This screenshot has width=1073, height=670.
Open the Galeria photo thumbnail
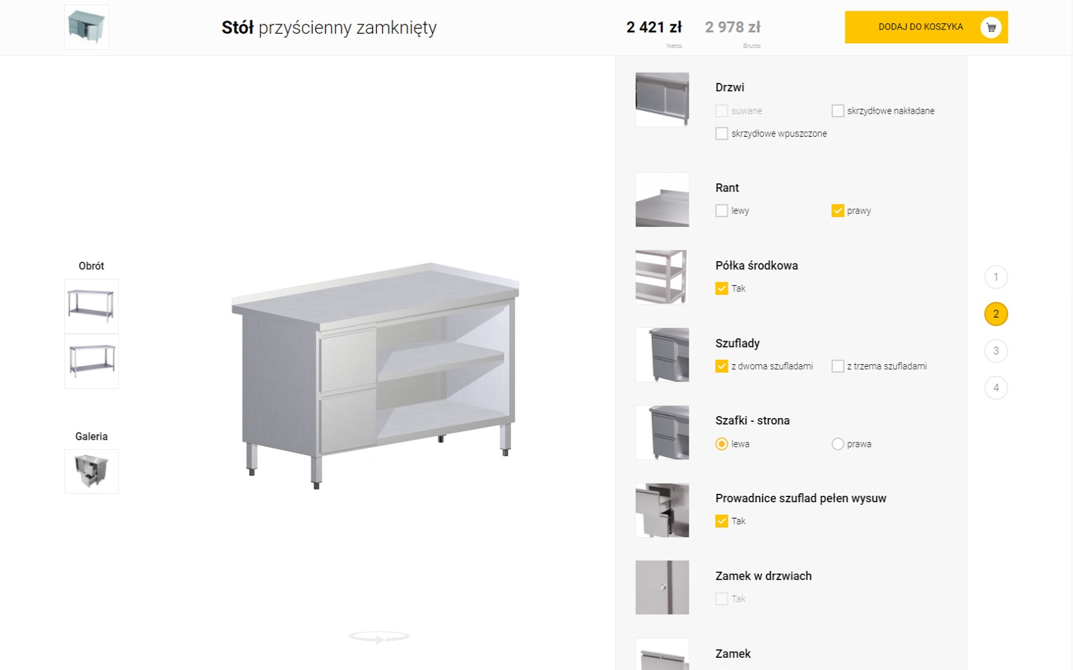91,472
